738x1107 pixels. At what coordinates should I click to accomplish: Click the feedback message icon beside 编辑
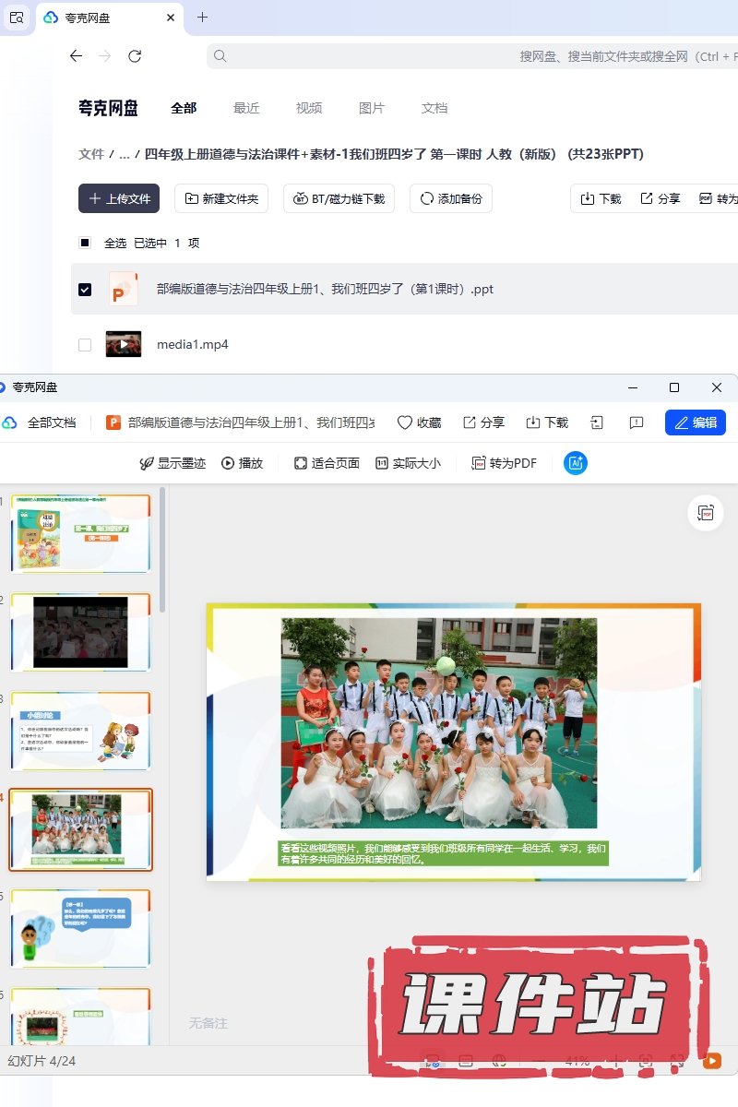pos(636,423)
